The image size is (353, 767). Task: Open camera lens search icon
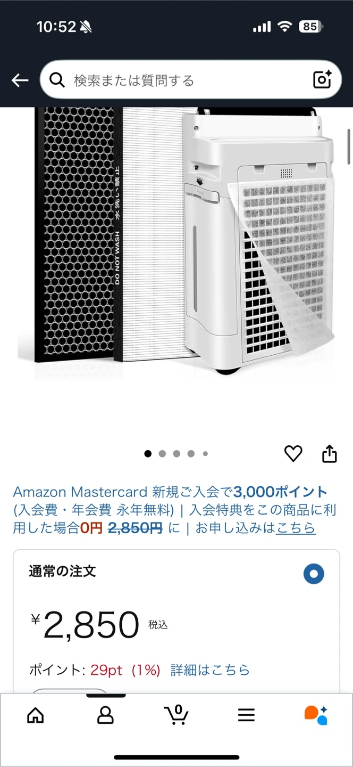tap(322, 79)
